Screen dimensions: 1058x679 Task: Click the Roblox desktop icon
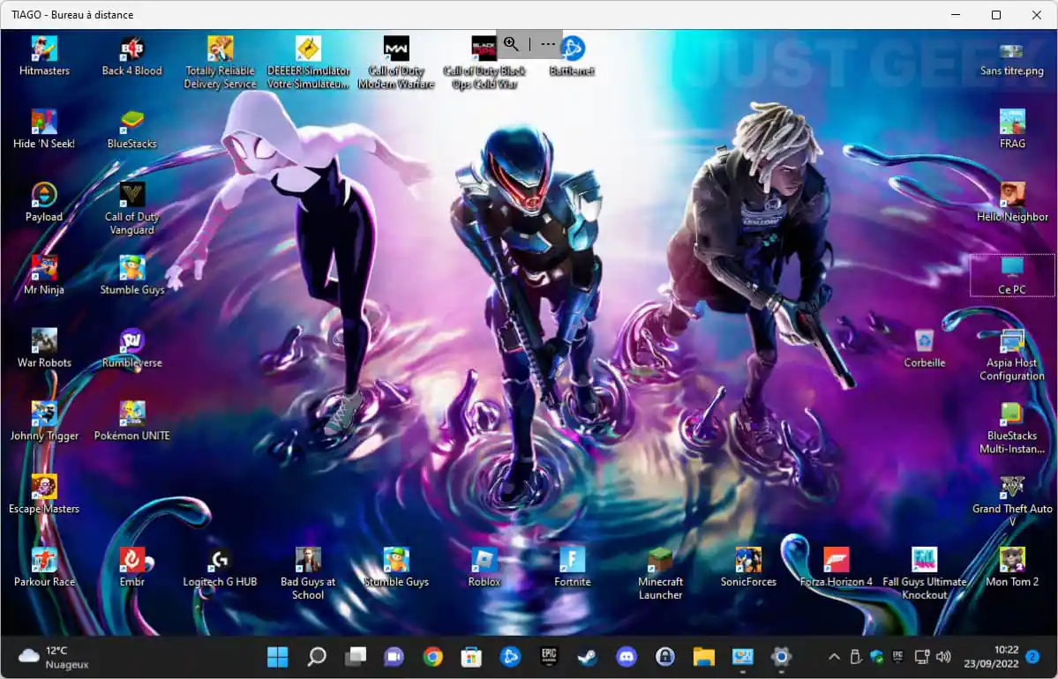pyautogui.click(x=484, y=566)
